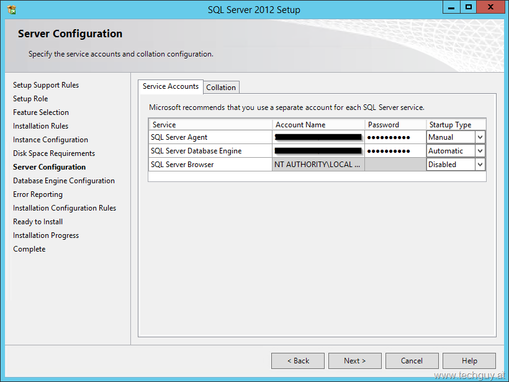Click the Database Engine Configuration step

click(64, 181)
